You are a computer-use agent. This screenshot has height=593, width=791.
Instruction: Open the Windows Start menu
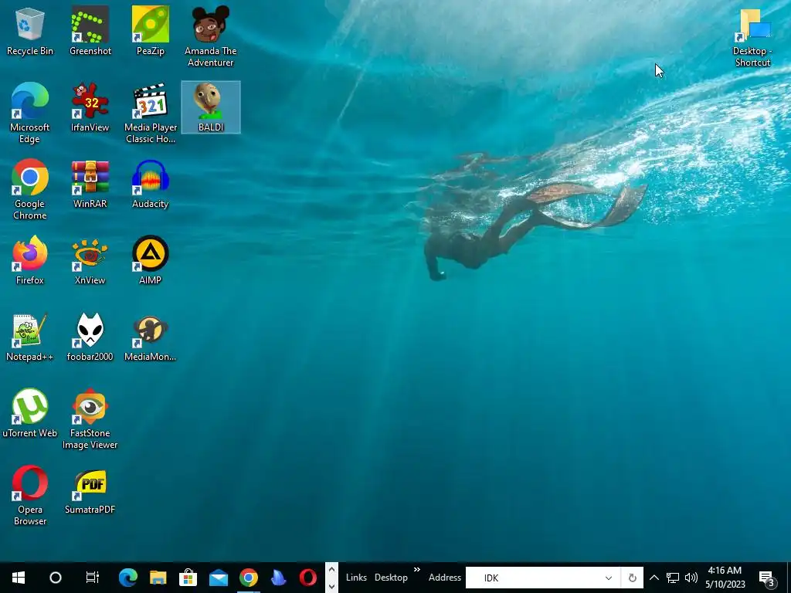tap(19, 578)
